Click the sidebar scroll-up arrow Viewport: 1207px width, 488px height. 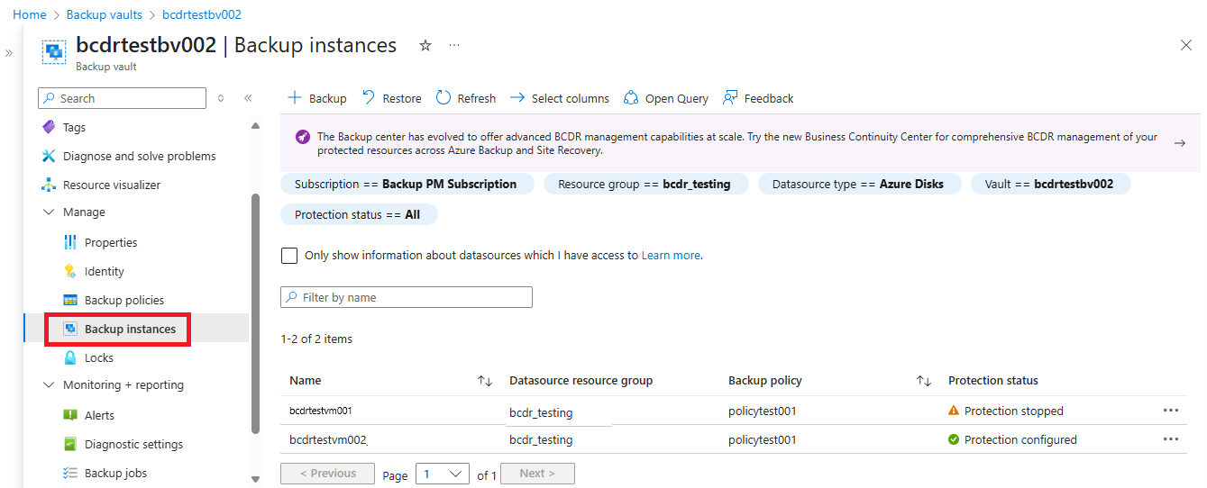pos(255,125)
